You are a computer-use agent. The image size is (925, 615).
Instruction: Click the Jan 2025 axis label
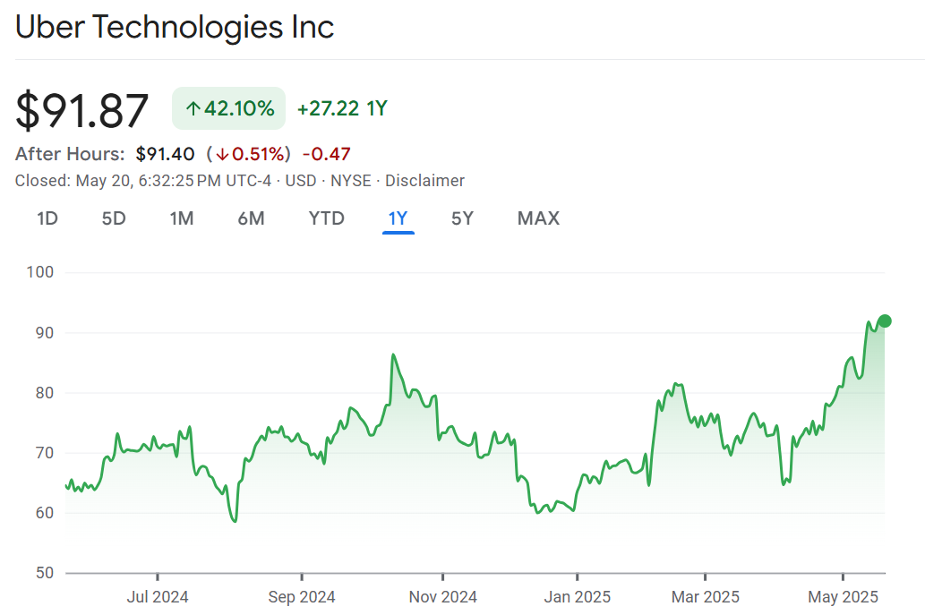(x=578, y=596)
